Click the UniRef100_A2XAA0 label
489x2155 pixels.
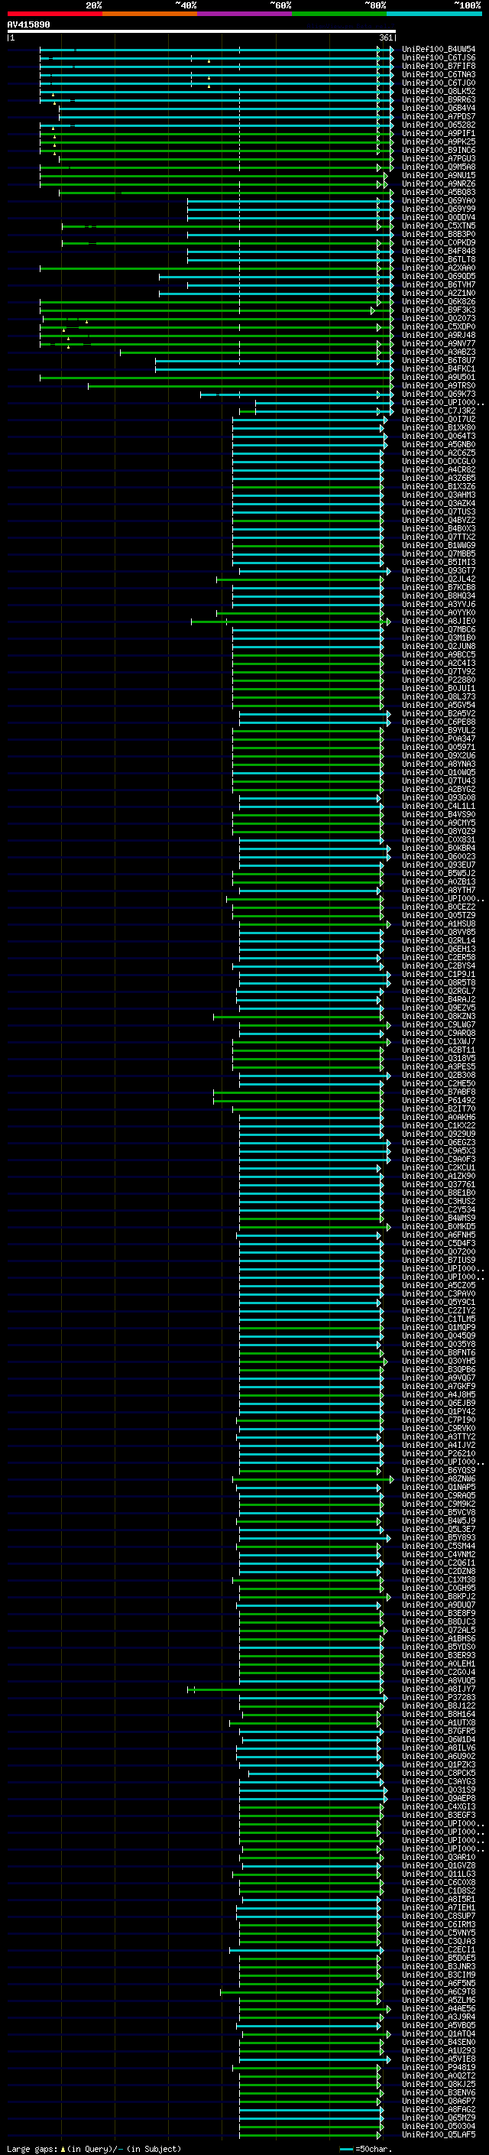(x=439, y=268)
